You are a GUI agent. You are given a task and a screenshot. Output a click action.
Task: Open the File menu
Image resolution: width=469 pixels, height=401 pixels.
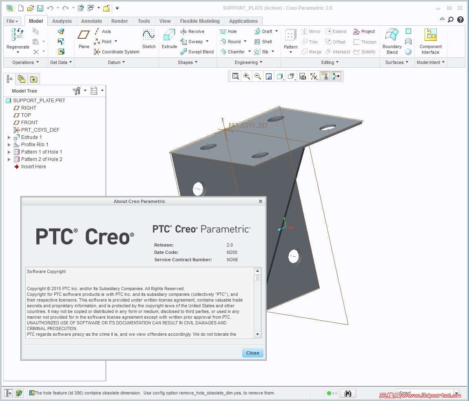coord(12,21)
